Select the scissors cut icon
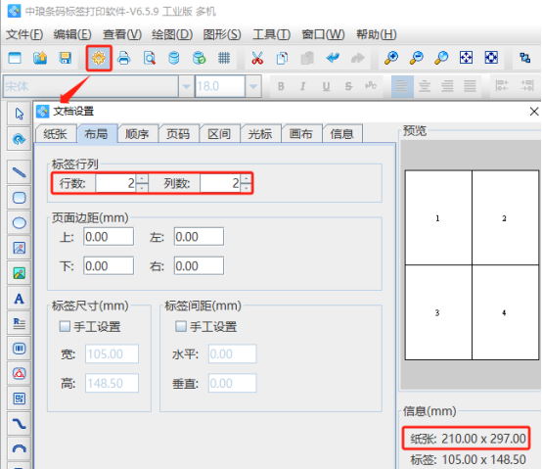Image resolution: width=542 pixels, height=469 pixels. tap(257, 58)
